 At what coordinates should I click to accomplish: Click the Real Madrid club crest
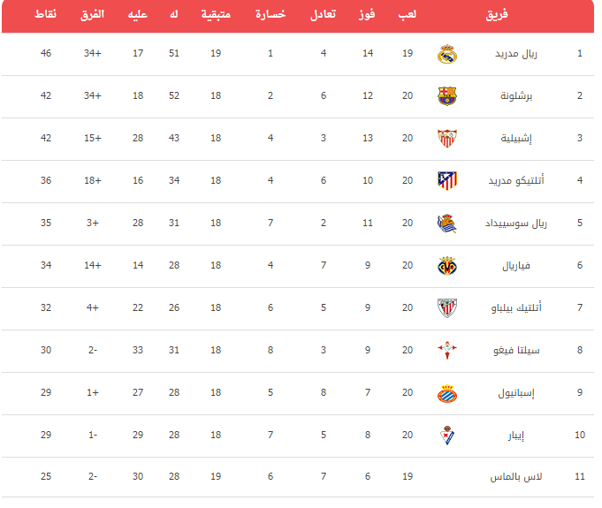pyautogui.click(x=447, y=54)
